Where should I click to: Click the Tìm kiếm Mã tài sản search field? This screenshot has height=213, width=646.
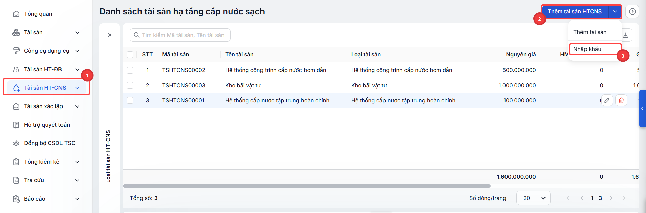tap(180, 35)
